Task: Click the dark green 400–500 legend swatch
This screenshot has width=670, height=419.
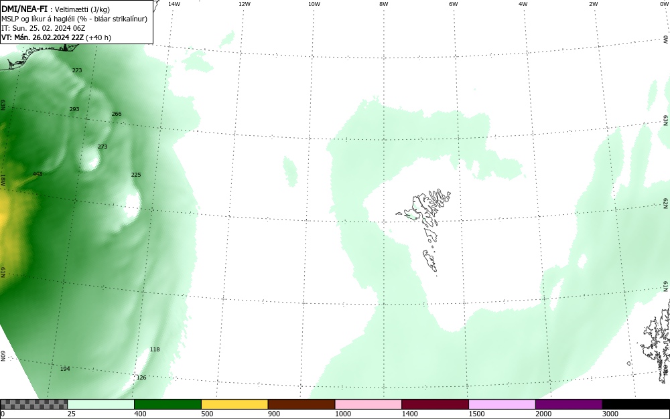Action: pos(167,404)
